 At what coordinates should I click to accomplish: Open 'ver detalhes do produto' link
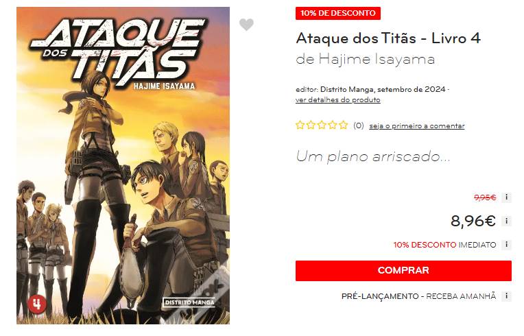coord(338,100)
